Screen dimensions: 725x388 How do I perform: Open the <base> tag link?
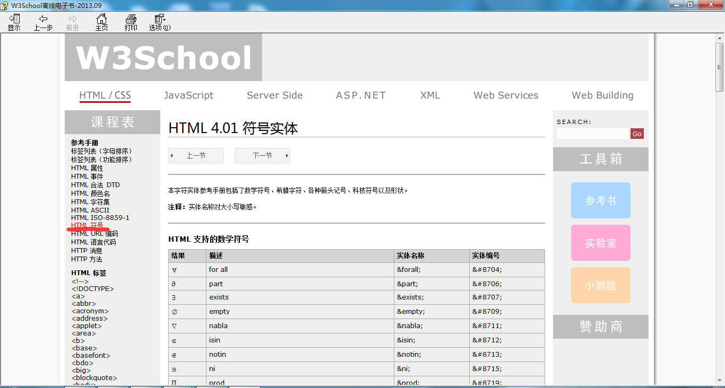[x=84, y=348]
